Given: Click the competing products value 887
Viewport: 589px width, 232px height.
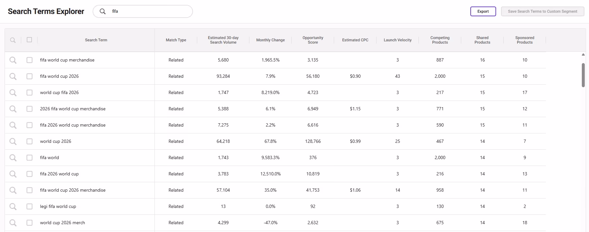Looking at the screenshot, I should (x=440, y=60).
